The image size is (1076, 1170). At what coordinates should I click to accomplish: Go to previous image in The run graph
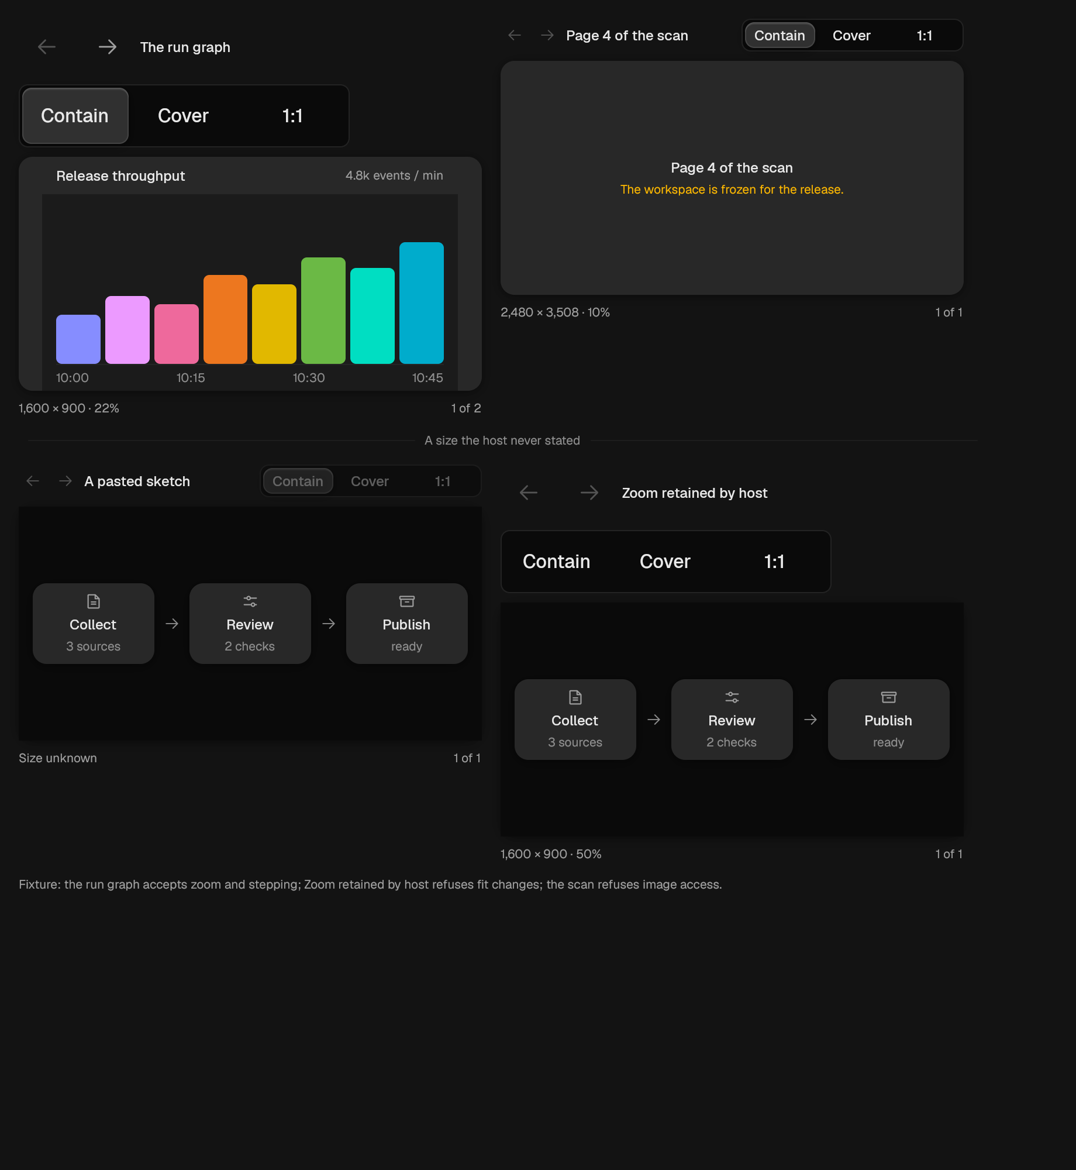(x=47, y=47)
